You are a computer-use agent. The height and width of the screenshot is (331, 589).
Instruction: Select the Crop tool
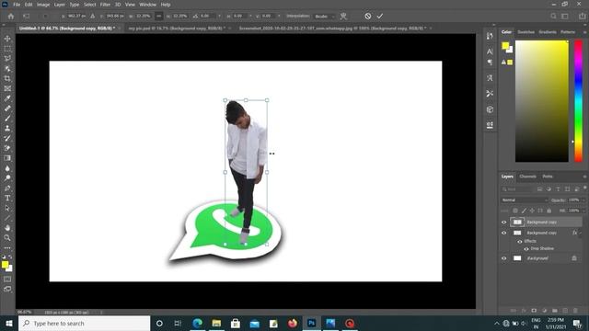click(x=7, y=78)
